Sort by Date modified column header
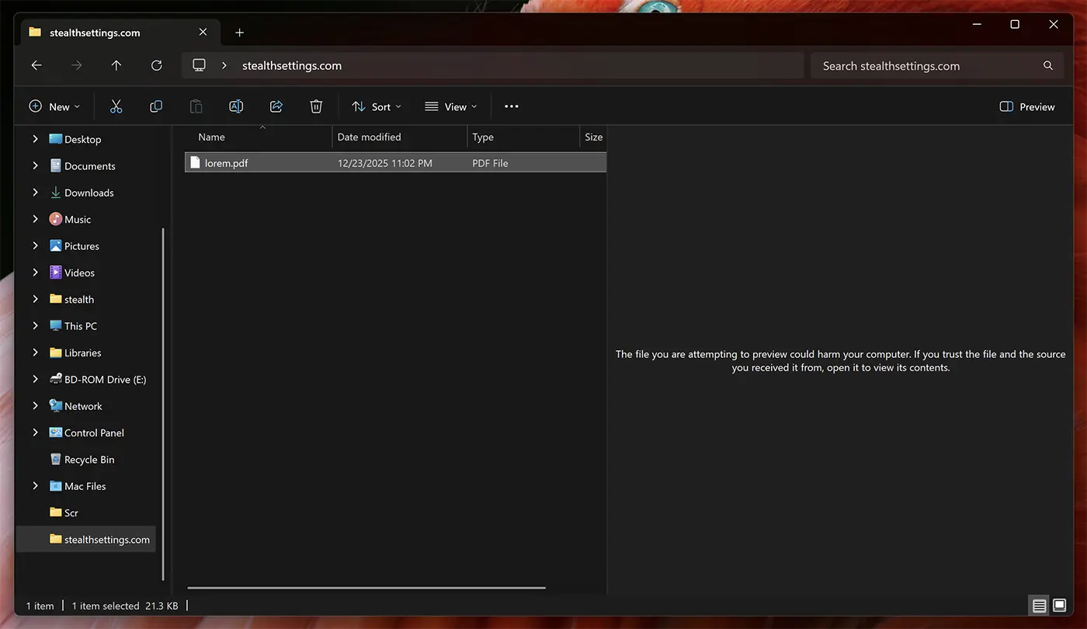The image size is (1087, 629). coord(370,137)
